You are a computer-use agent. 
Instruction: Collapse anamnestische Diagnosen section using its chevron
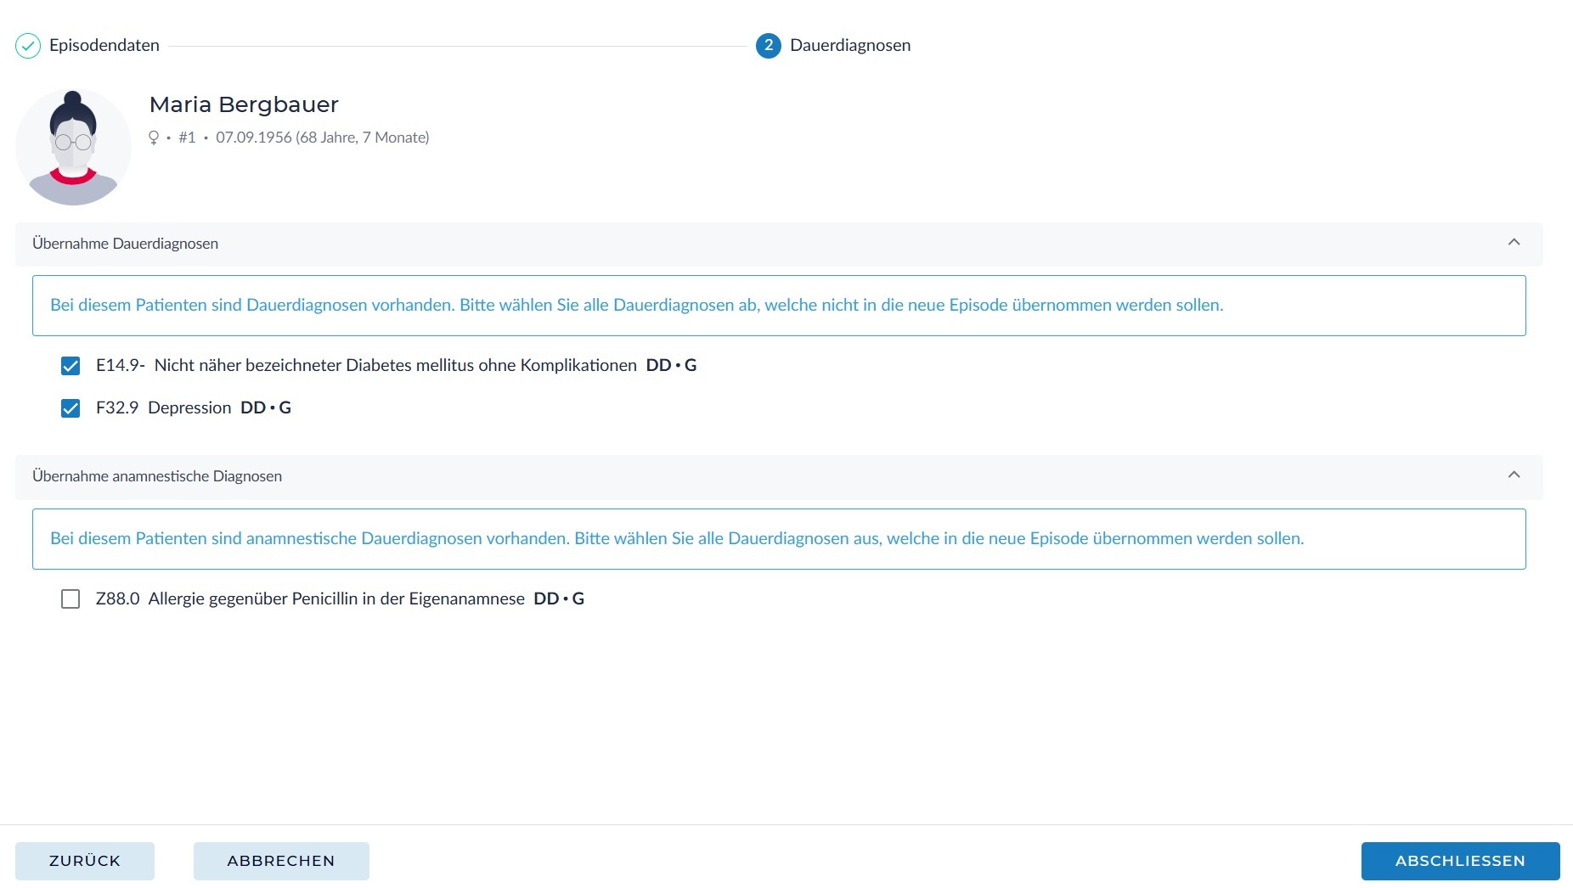coord(1514,475)
